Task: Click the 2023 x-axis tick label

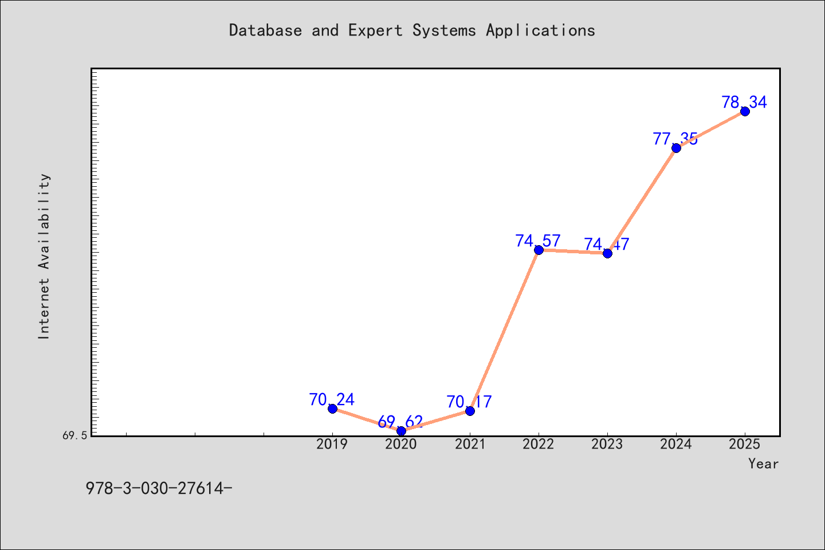Action: pyautogui.click(x=607, y=444)
